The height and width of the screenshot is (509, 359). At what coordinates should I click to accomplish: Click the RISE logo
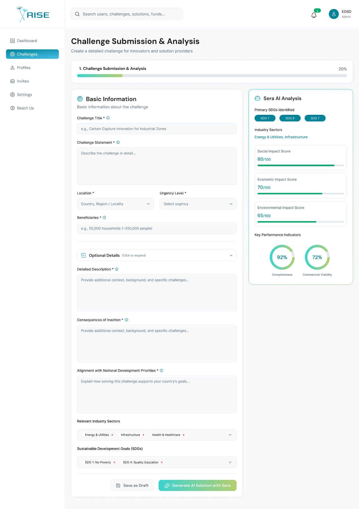tap(33, 14)
